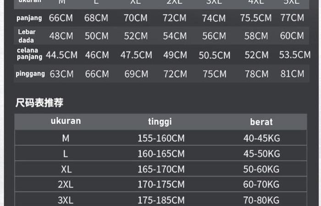Select the 'panjang' row label
321x206 pixels.
tap(29, 18)
